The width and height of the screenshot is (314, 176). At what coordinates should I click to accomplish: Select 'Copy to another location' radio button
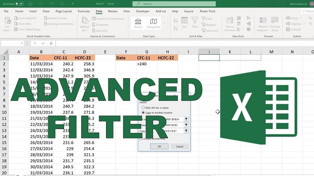coord(143,112)
